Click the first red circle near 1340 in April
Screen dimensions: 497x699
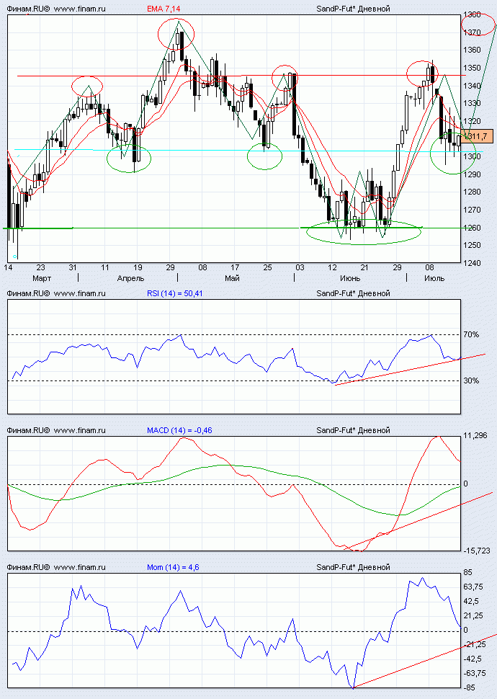tap(87, 85)
